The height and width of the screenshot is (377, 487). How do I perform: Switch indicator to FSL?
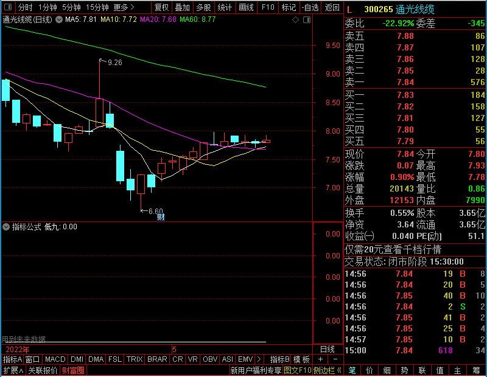(114, 359)
